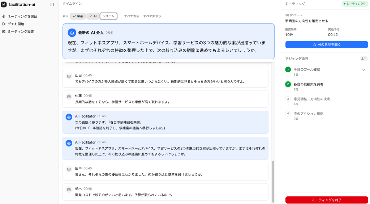370x204 pixels.
Task: Click the step 3 circle in agenda
Action: pyautogui.click(x=288, y=99)
